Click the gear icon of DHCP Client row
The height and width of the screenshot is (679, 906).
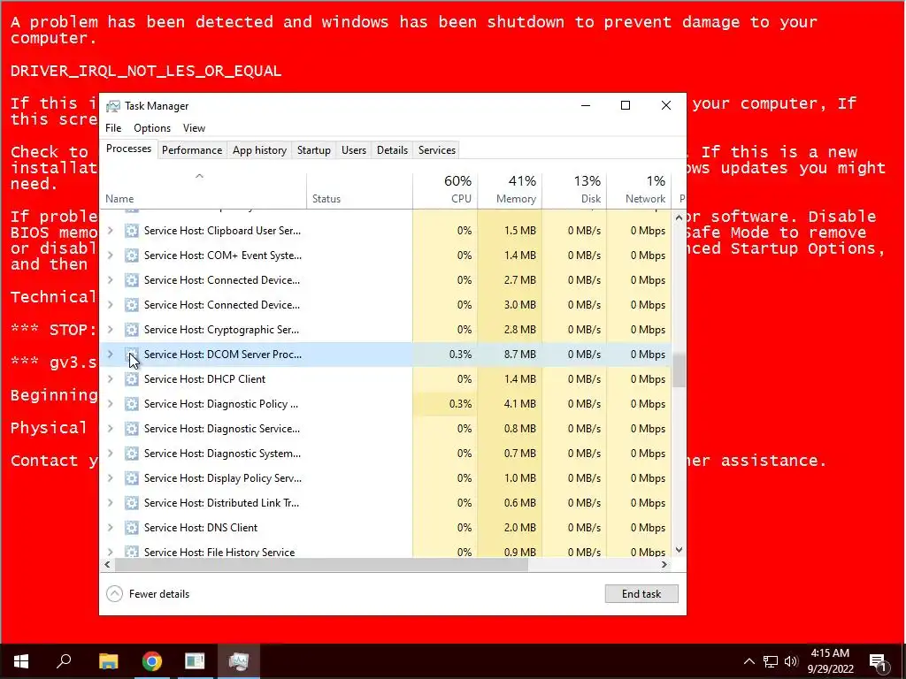pyautogui.click(x=132, y=379)
